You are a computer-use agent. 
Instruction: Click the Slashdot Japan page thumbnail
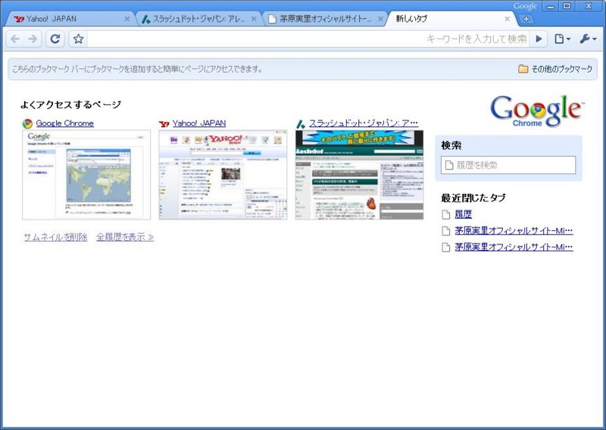tap(359, 175)
